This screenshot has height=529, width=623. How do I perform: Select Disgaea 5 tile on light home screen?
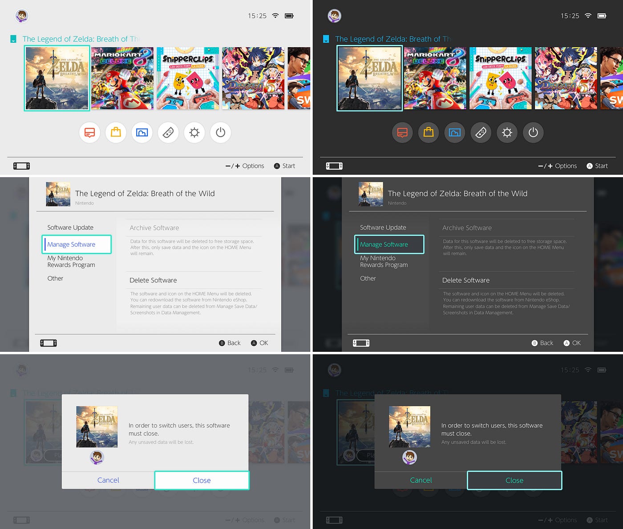pyautogui.click(x=253, y=78)
